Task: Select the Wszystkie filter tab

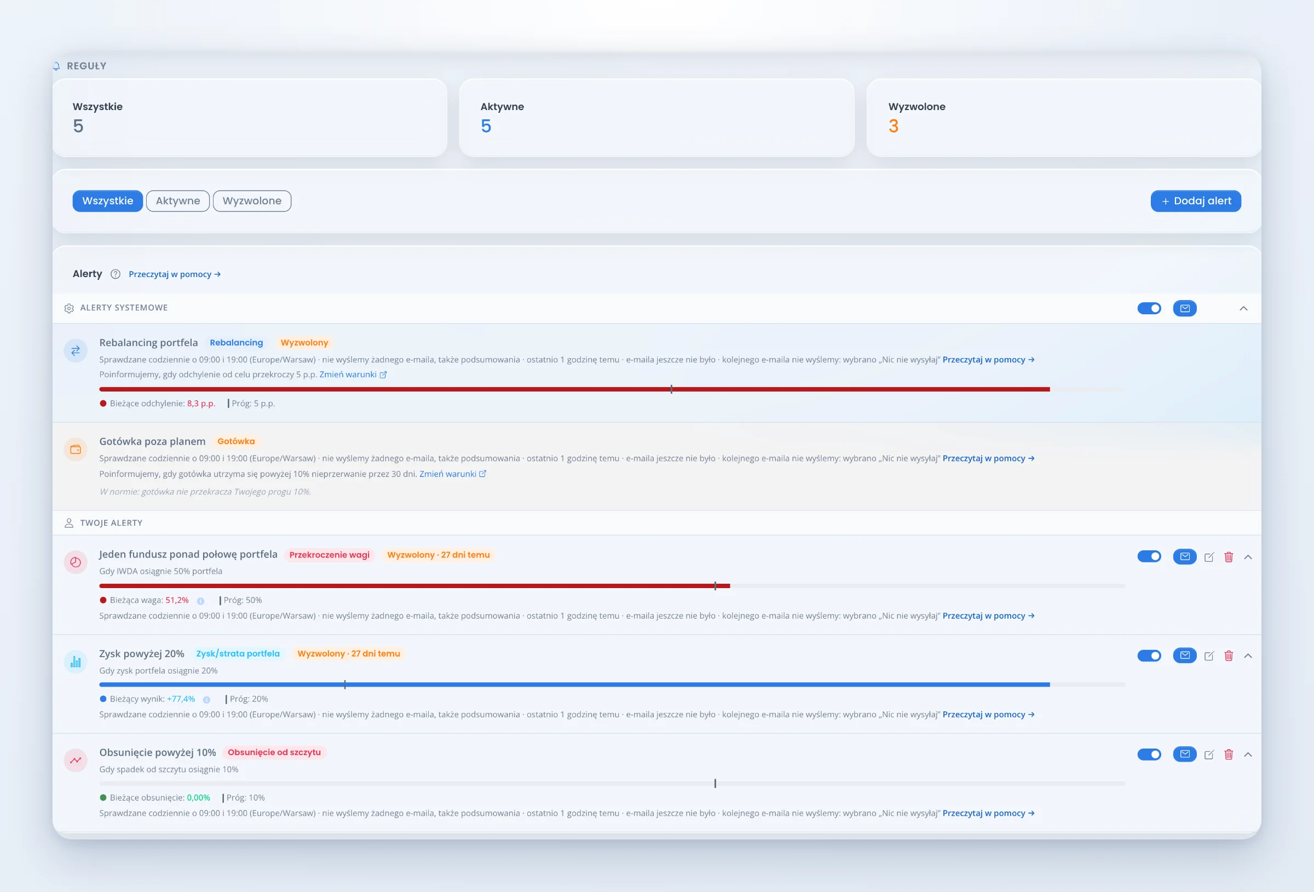Action: tap(107, 201)
